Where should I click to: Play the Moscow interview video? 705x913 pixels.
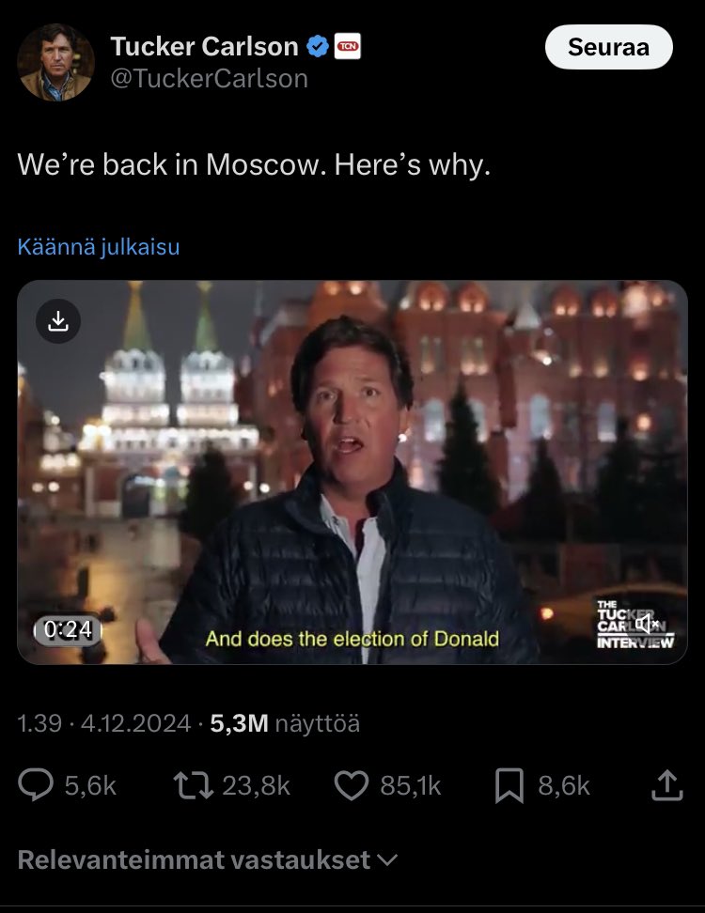coord(352,472)
